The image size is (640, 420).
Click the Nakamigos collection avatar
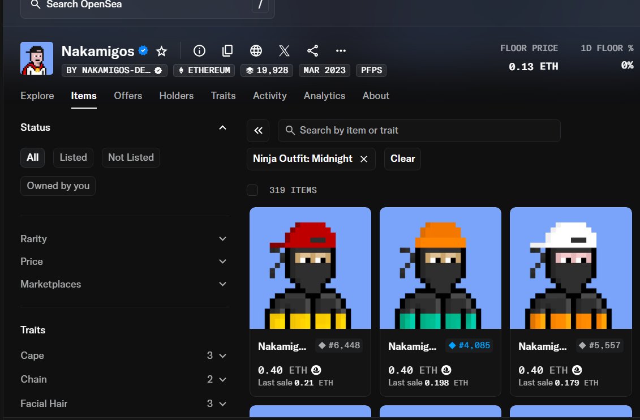click(37, 58)
